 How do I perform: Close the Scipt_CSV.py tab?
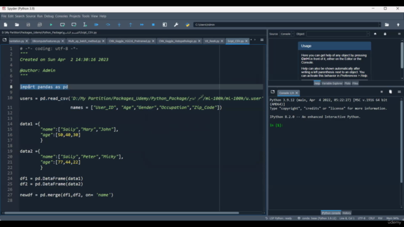pyautogui.click(x=246, y=41)
